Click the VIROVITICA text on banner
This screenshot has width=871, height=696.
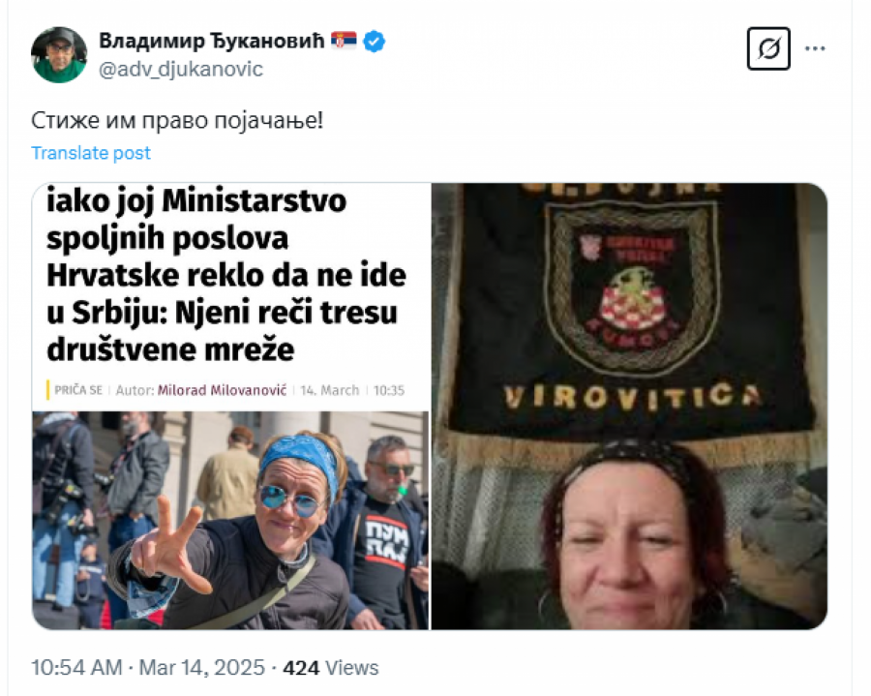click(632, 397)
